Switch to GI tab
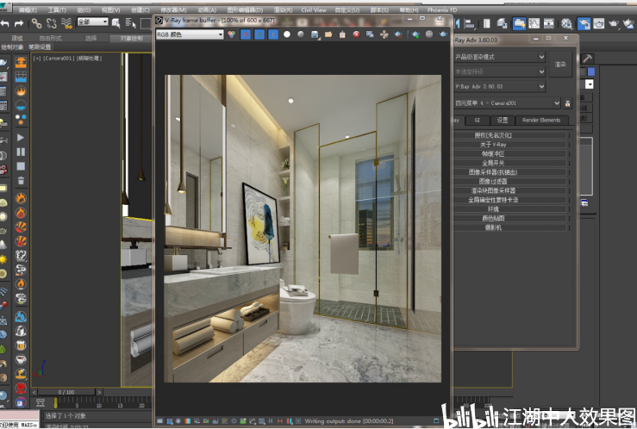 click(x=478, y=120)
